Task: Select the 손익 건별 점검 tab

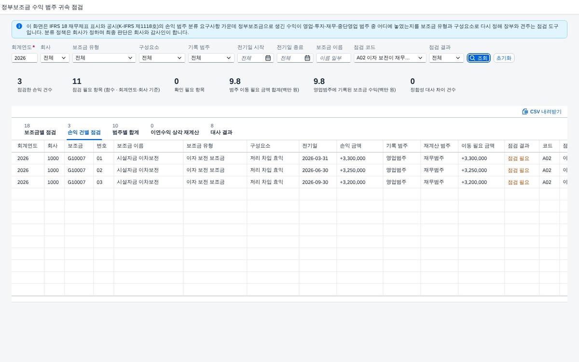Action: tap(84, 129)
